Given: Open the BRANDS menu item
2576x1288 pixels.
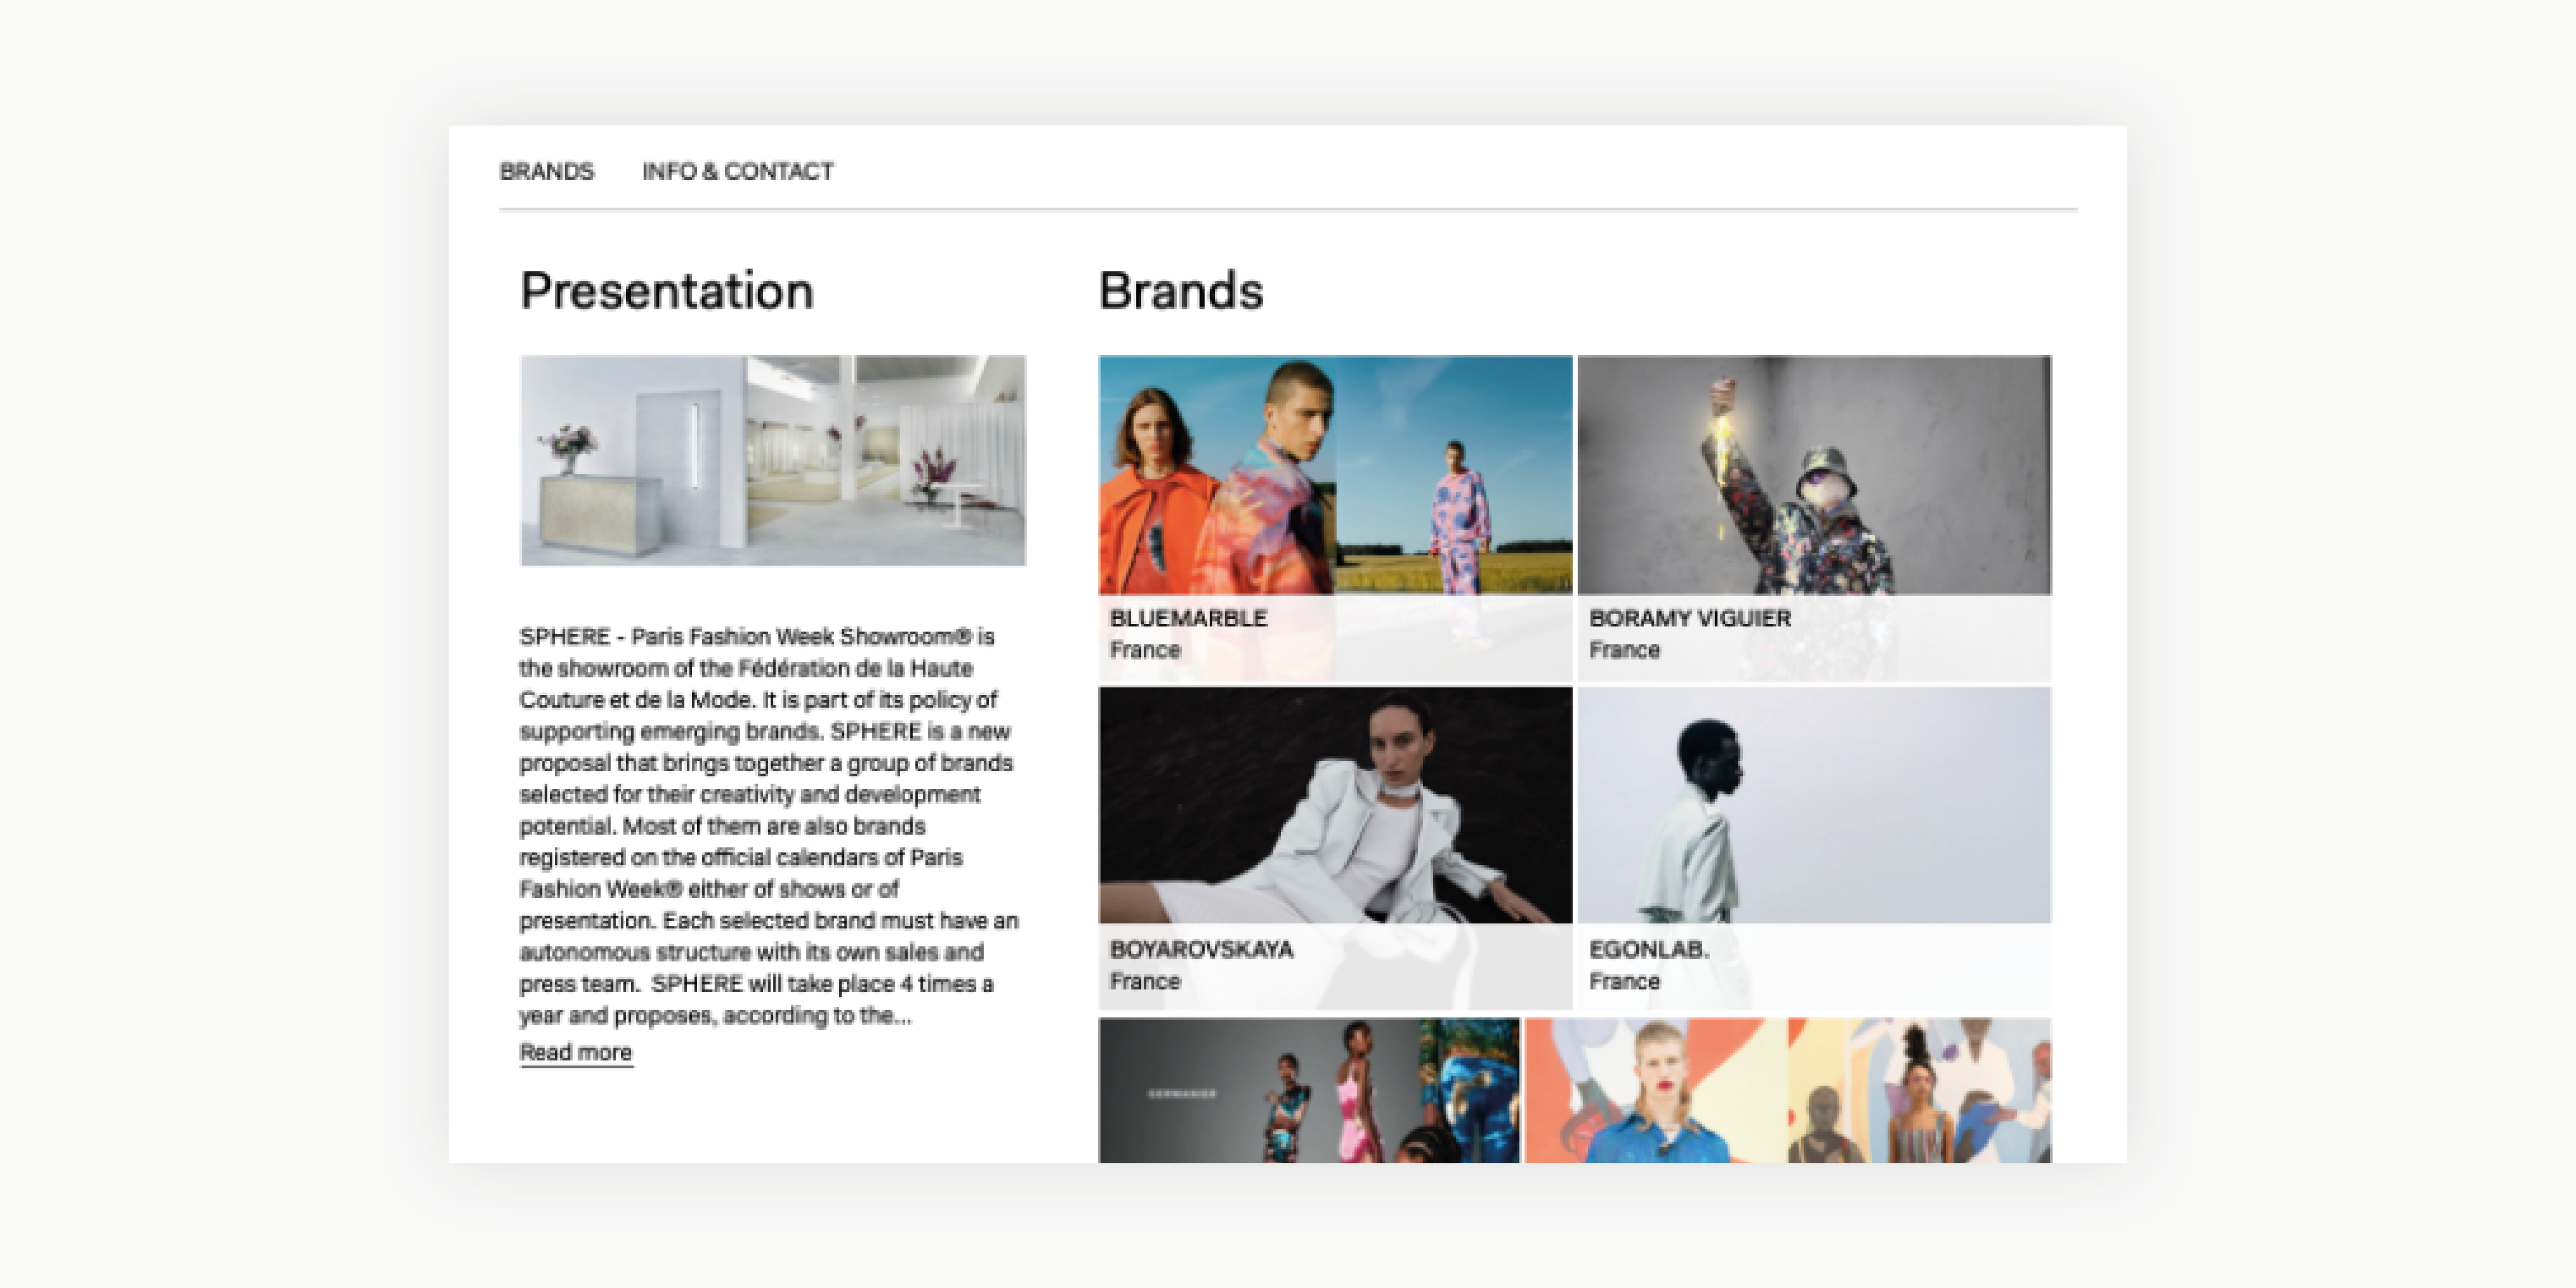Looking at the screenshot, I should tap(546, 171).
